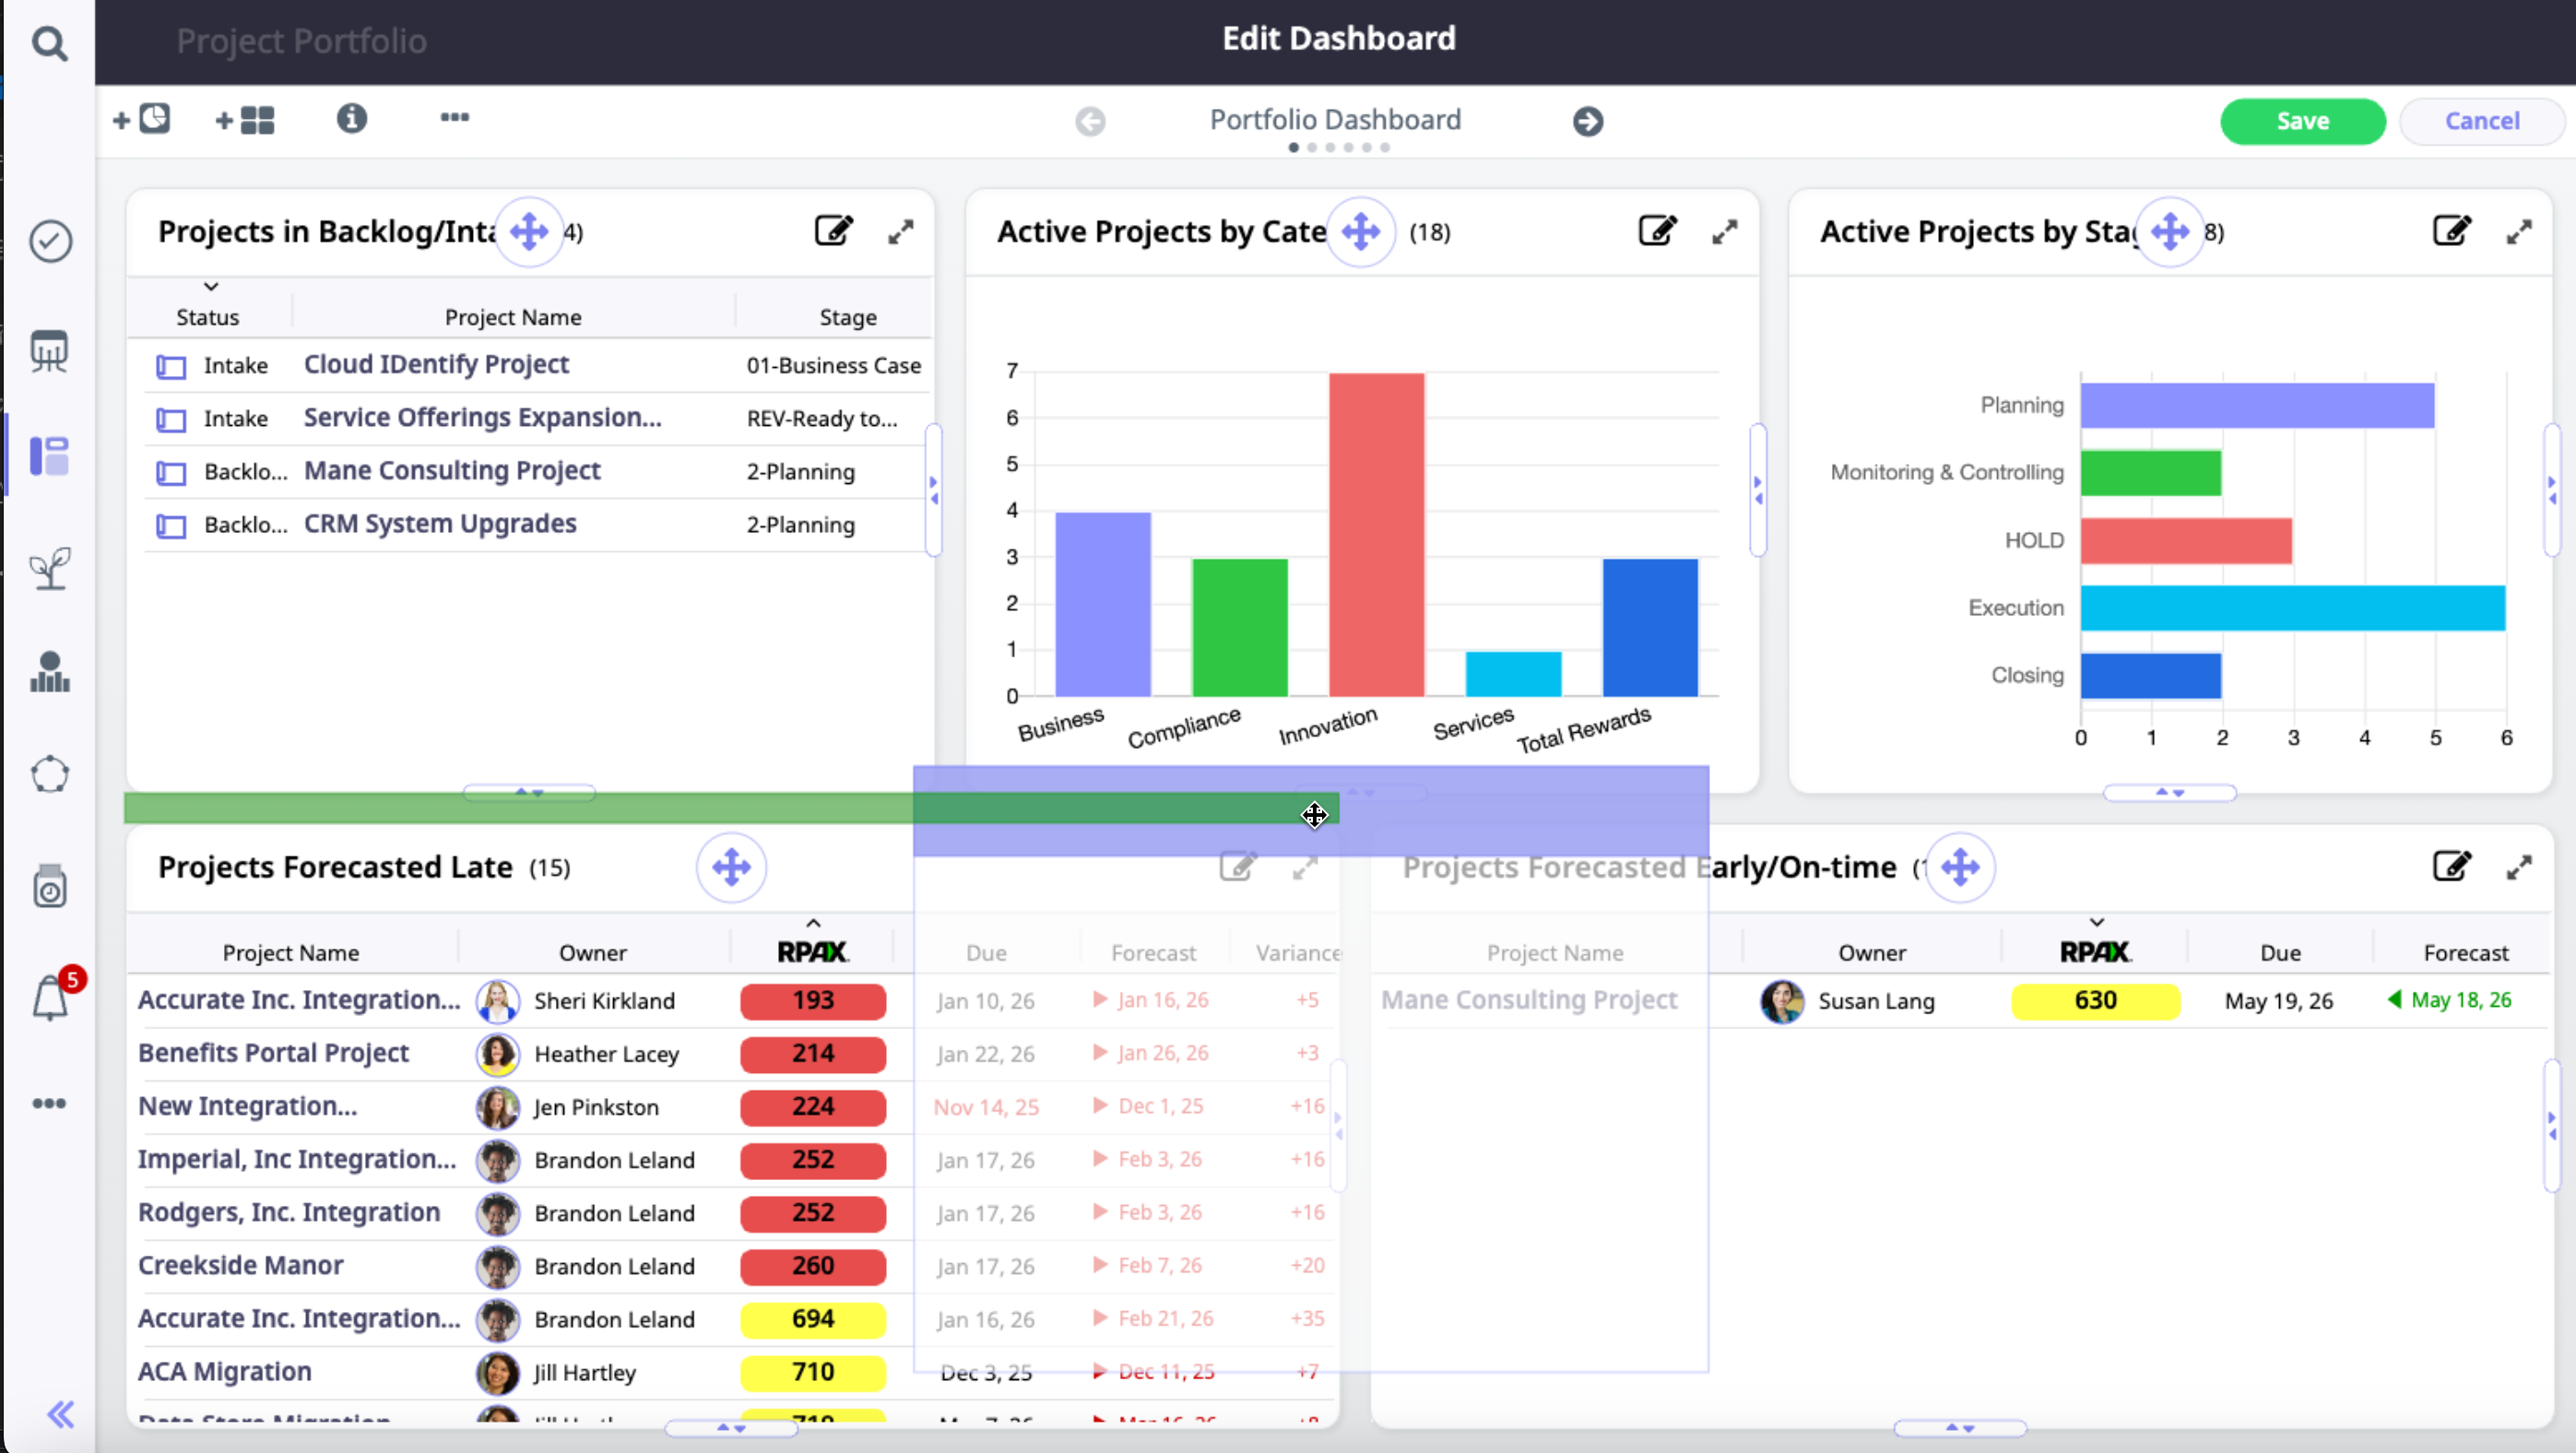
Task: Click the Save button
Action: [2302, 121]
